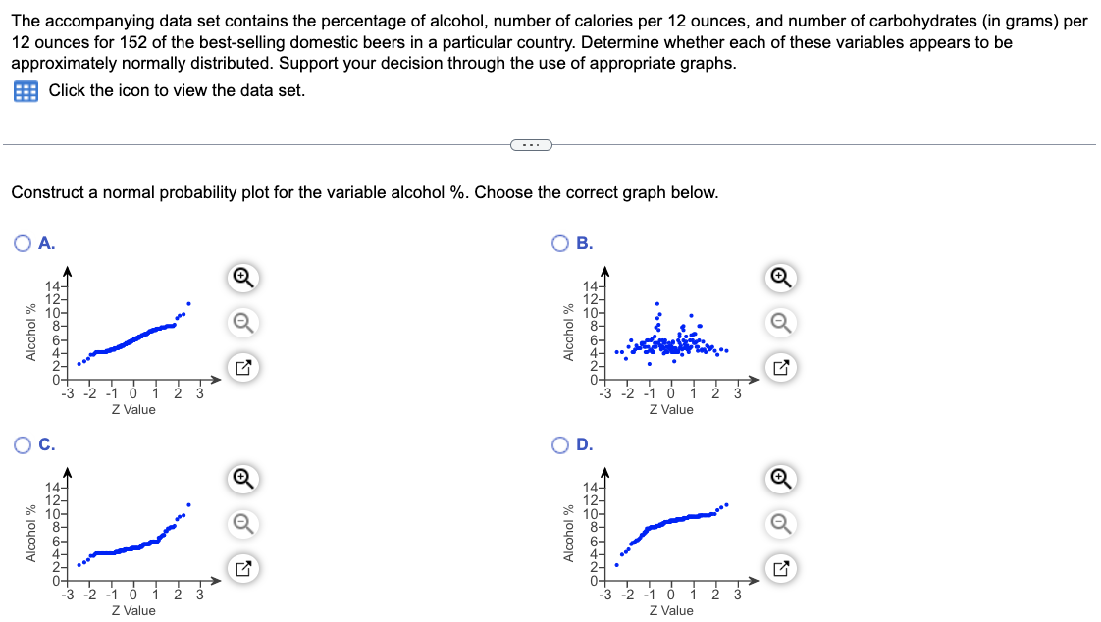Screen dimensions: 1101x622
Task: Zoom out on graph D
Action: pos(779,523)
